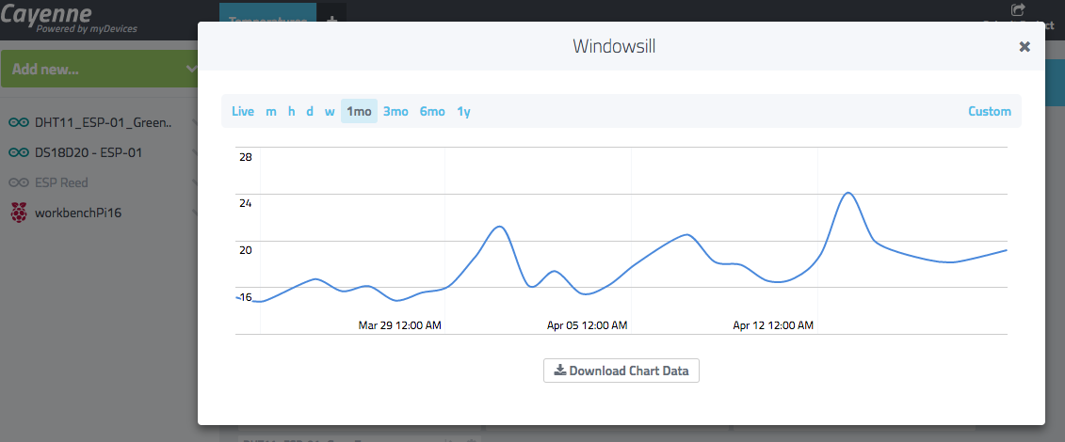This screenshot has height=442, width=1065.
Task: Click the Arduino icon beside DHT11_ESP-01_Green
Action: (x=19, y=122)
